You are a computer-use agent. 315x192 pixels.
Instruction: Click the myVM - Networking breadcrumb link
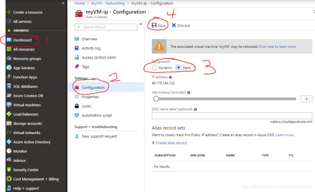tap(108, 3)
